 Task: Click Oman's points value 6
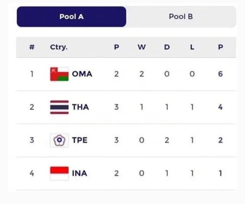(220, 74)
